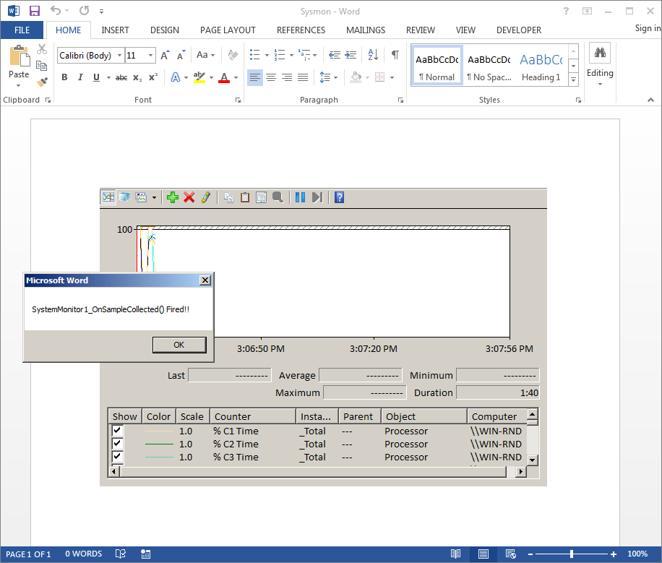Add a new counter with the green plus
This screenshot has width=662, height=563.
coord(173,197)
